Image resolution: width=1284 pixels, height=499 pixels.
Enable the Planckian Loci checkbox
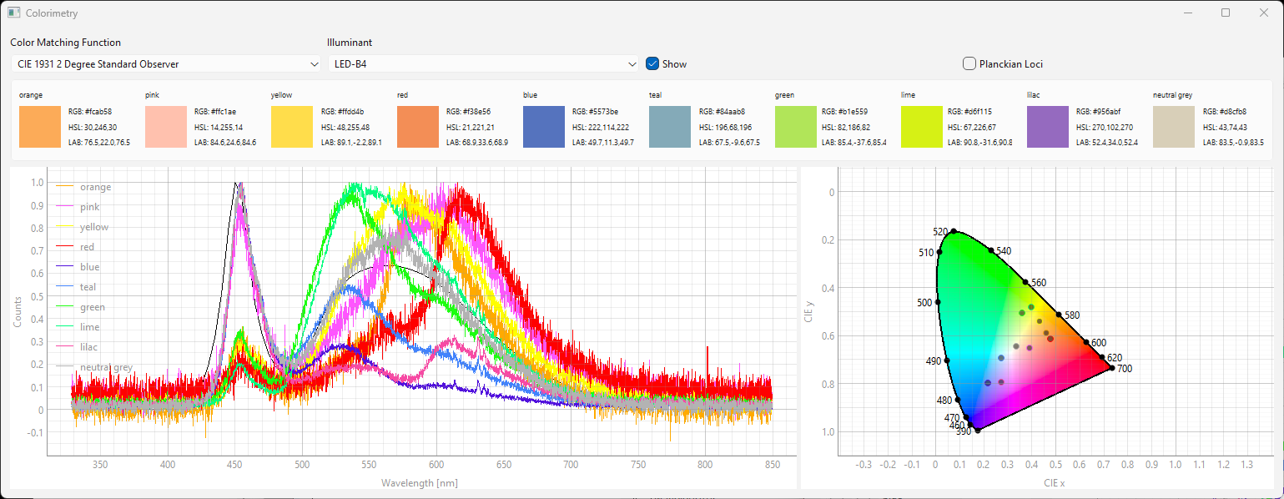(969, 63)
